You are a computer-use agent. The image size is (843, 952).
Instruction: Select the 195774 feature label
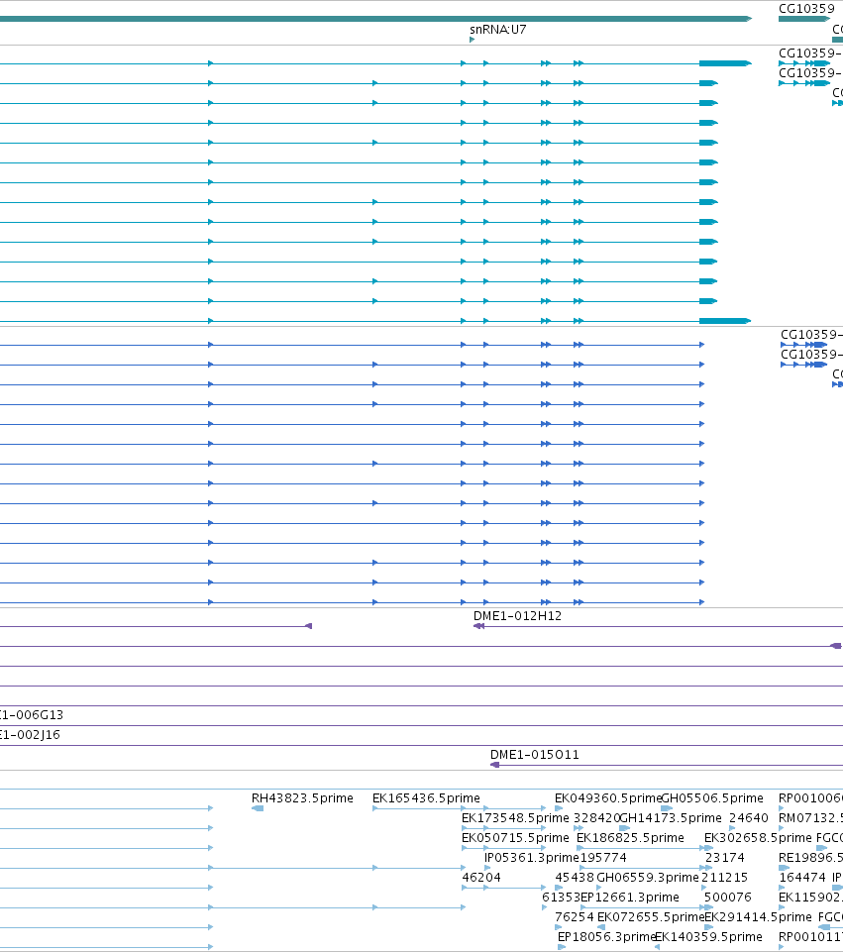click(603, 857)
